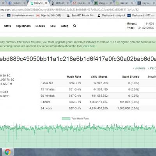Select the 5 minutes stale shares 0 (0.0%)

134,83
